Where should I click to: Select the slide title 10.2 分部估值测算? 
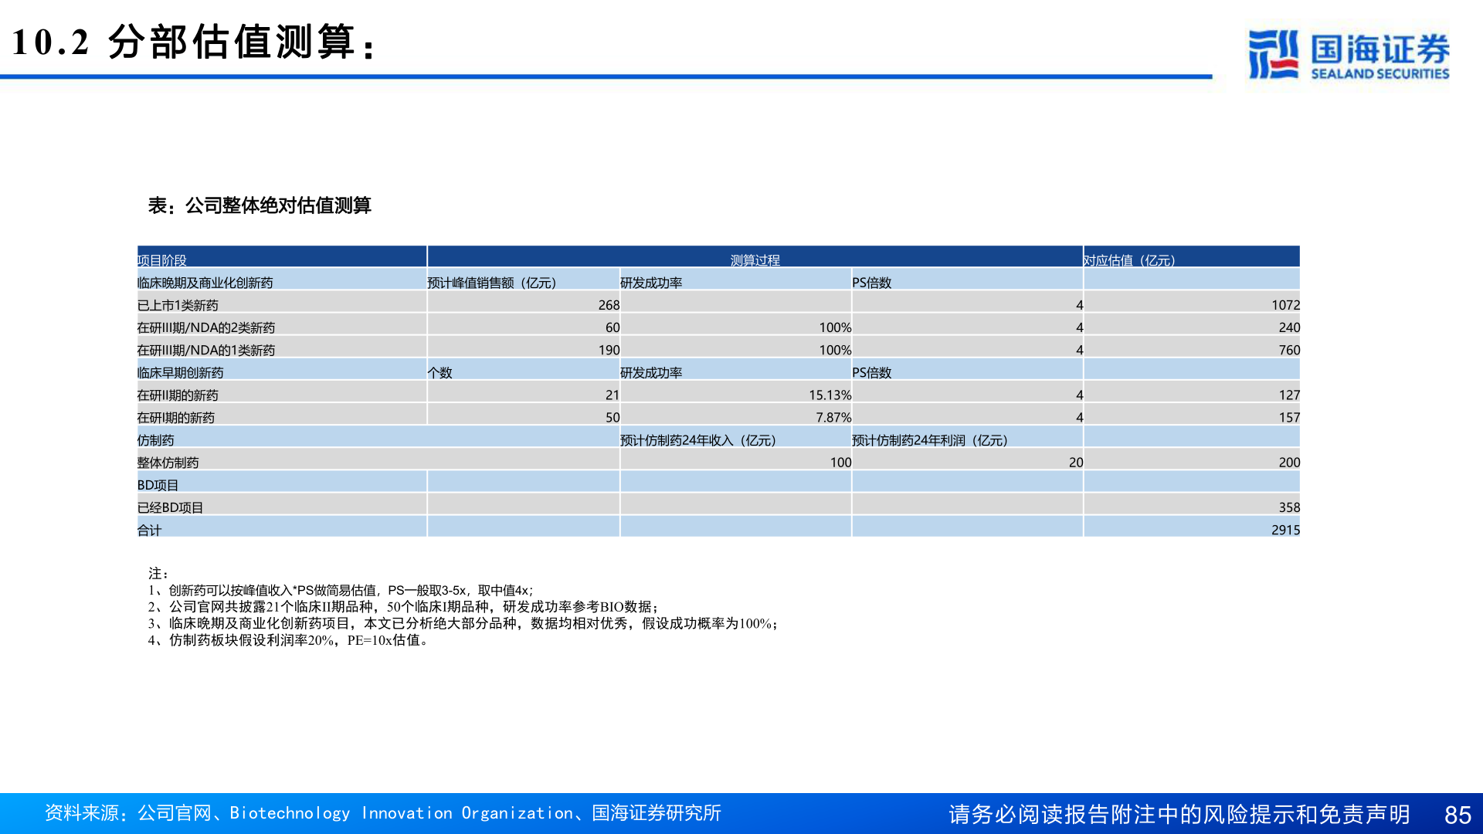click(x=193, y=42)
